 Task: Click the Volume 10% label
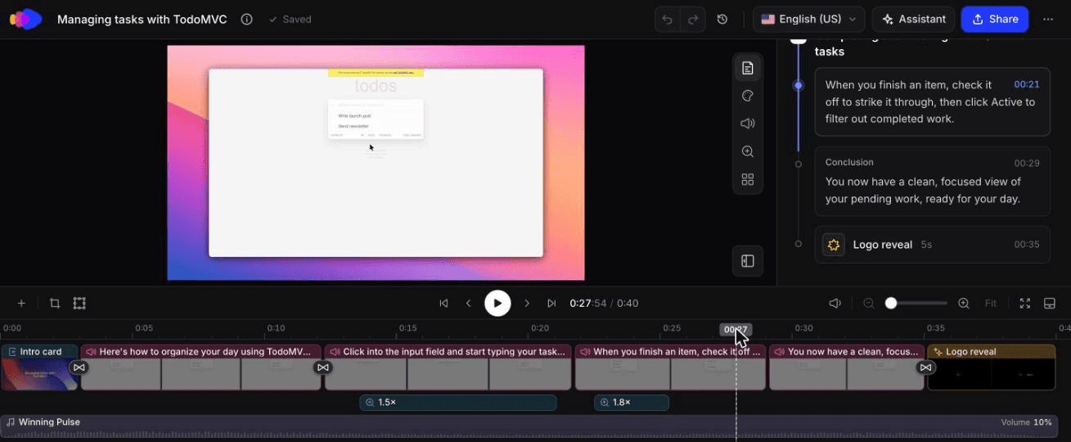(1026, 422)
